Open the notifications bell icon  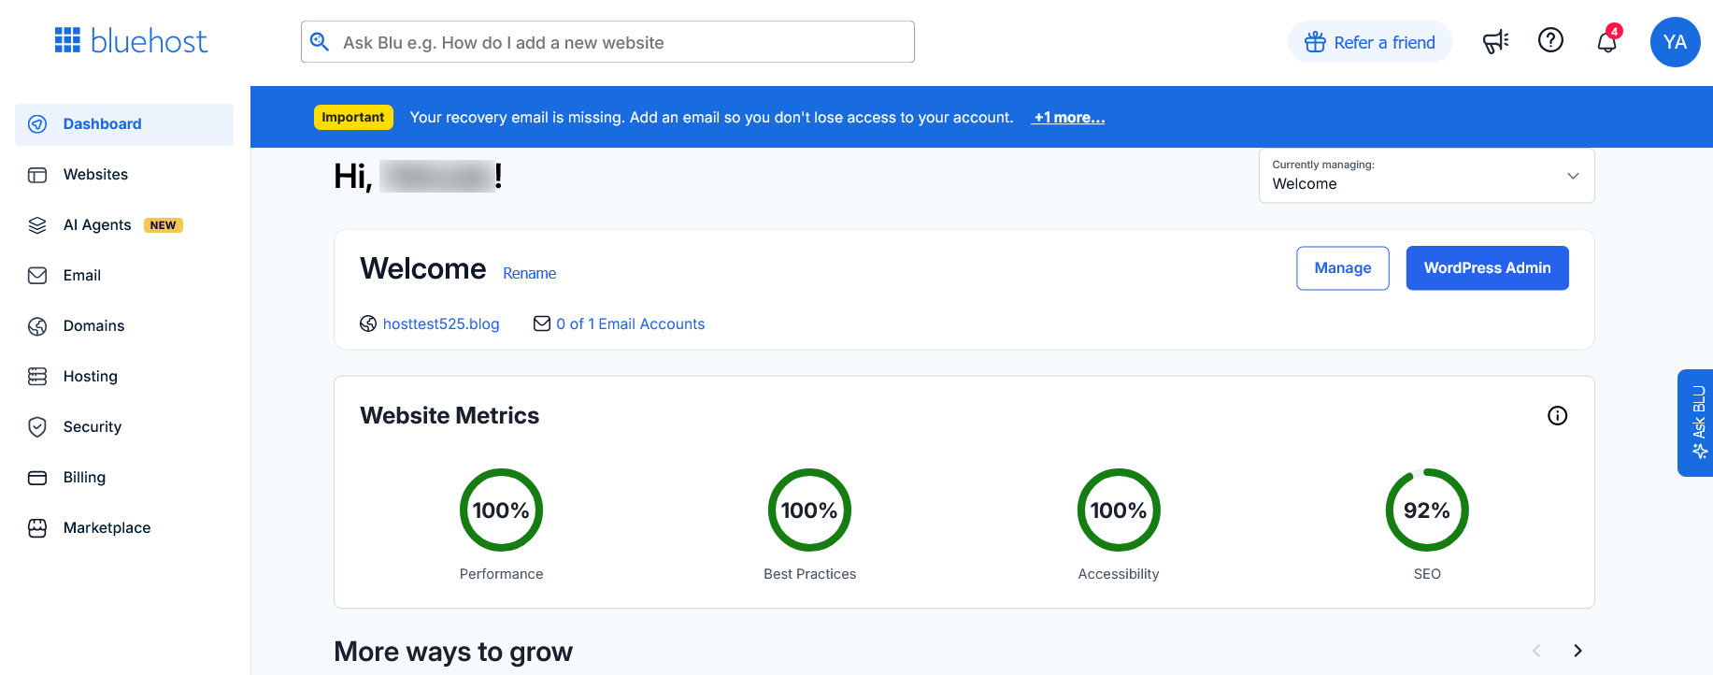(1606, 42)
